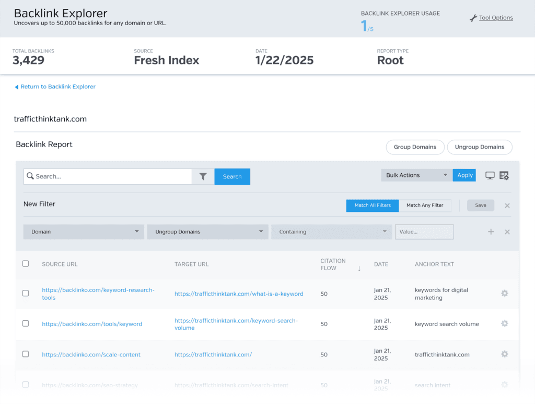535x404 pixels.
Task: Click the Group Domains button
Action: point(415,147)
